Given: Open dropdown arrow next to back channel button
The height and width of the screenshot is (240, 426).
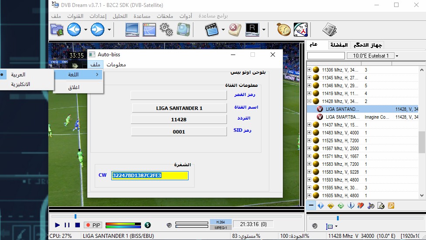Looking at the screenshot, I should [86, 30].
